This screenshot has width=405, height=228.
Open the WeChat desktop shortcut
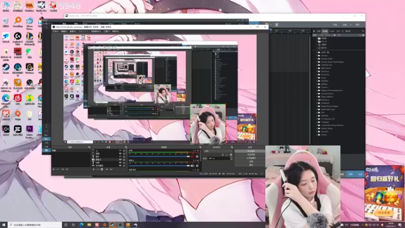29,53
